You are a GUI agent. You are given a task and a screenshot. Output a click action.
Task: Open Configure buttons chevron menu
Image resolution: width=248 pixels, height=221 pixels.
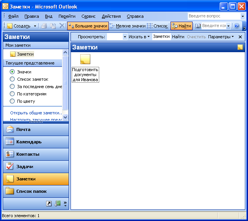pos(65,204)
